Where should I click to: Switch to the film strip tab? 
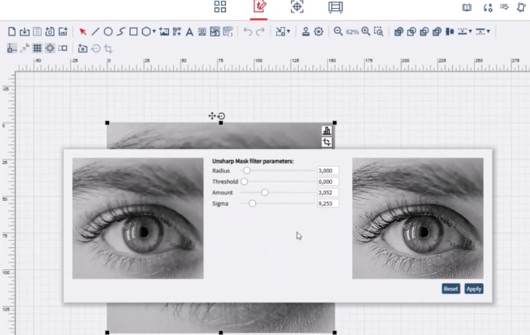(336, 7)
